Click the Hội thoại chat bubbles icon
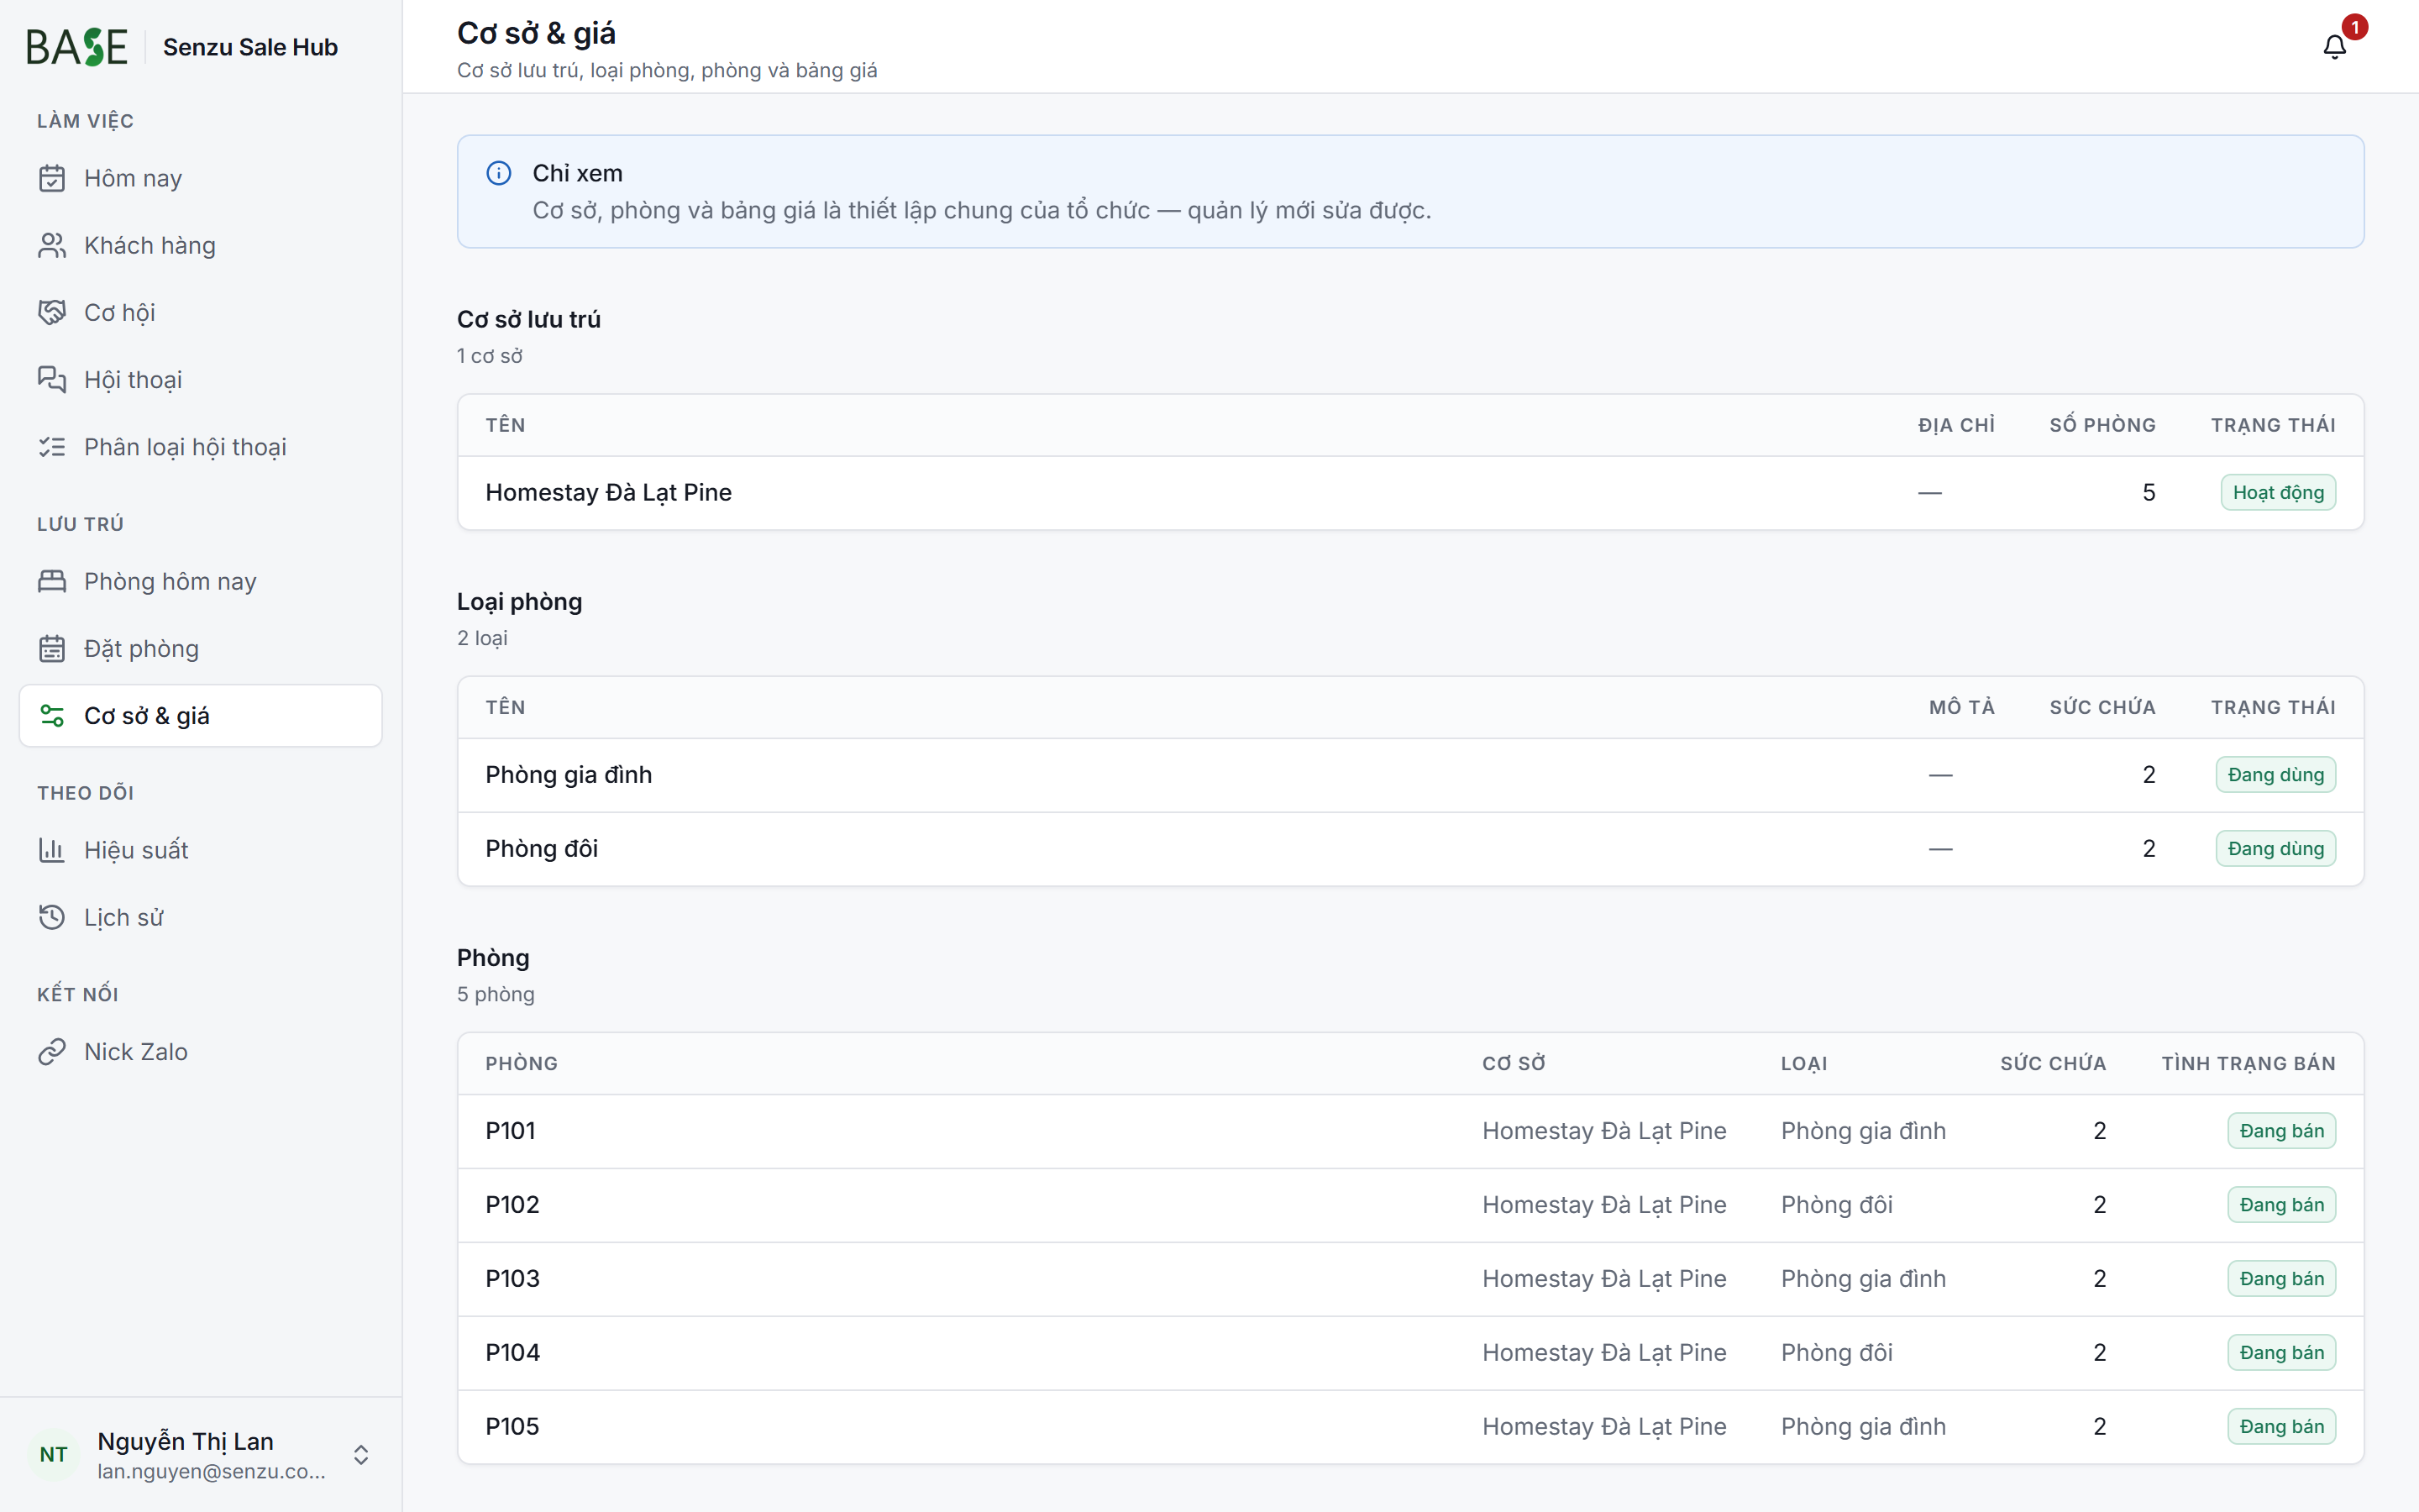Image resolution: width=2419 pixels, height=1512 pixels. pos(52,379)
